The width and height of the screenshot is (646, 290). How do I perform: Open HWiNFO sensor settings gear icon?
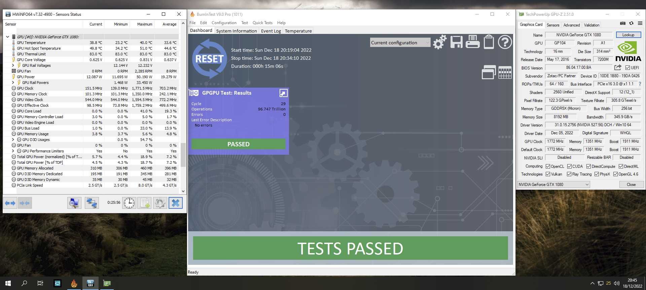160,203
